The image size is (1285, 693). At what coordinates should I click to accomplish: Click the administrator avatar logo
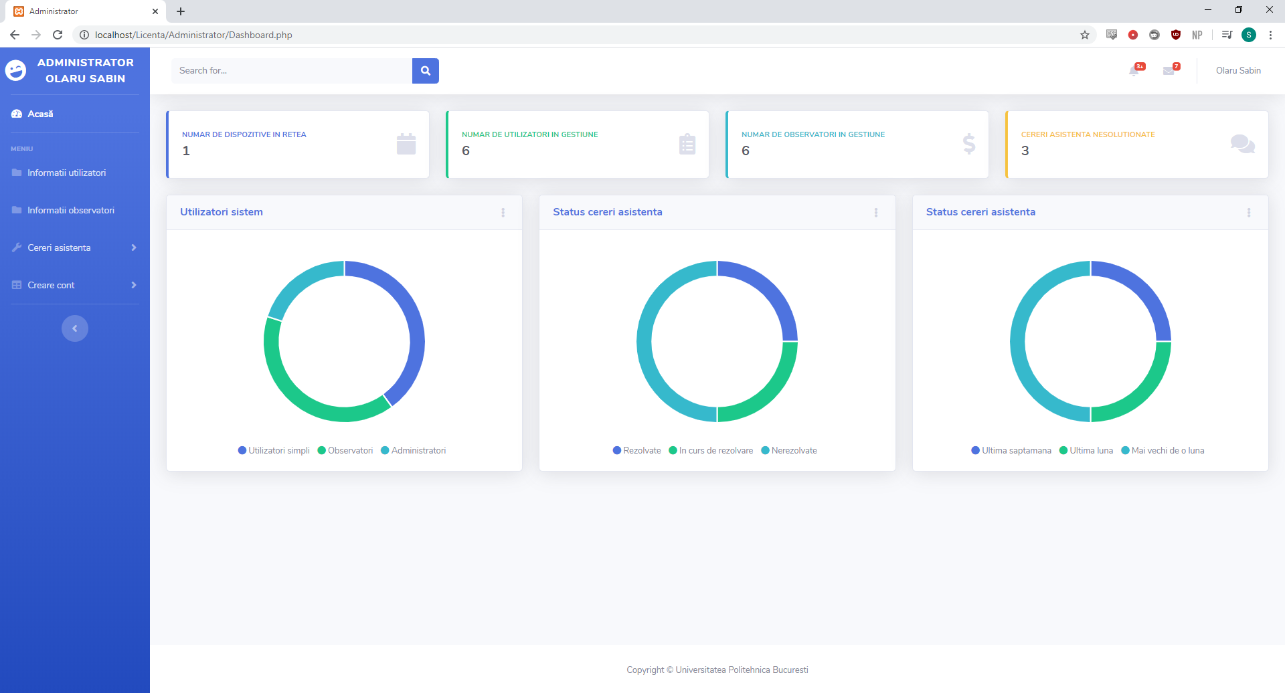pyautogui.click(x=15, y=70)
